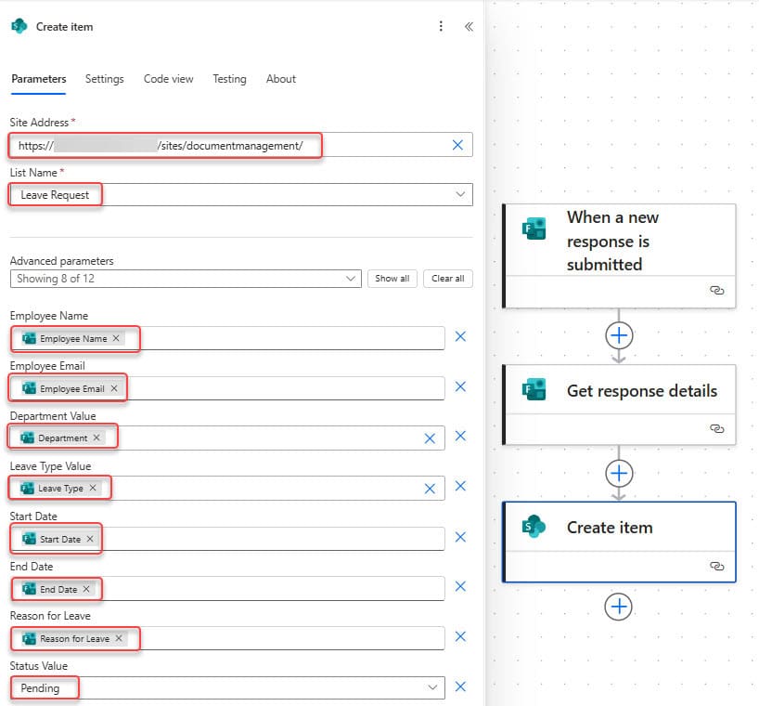Click the SharePoint icon on the Create item card
Screen dimensions: 759x706
click(533, 527)
